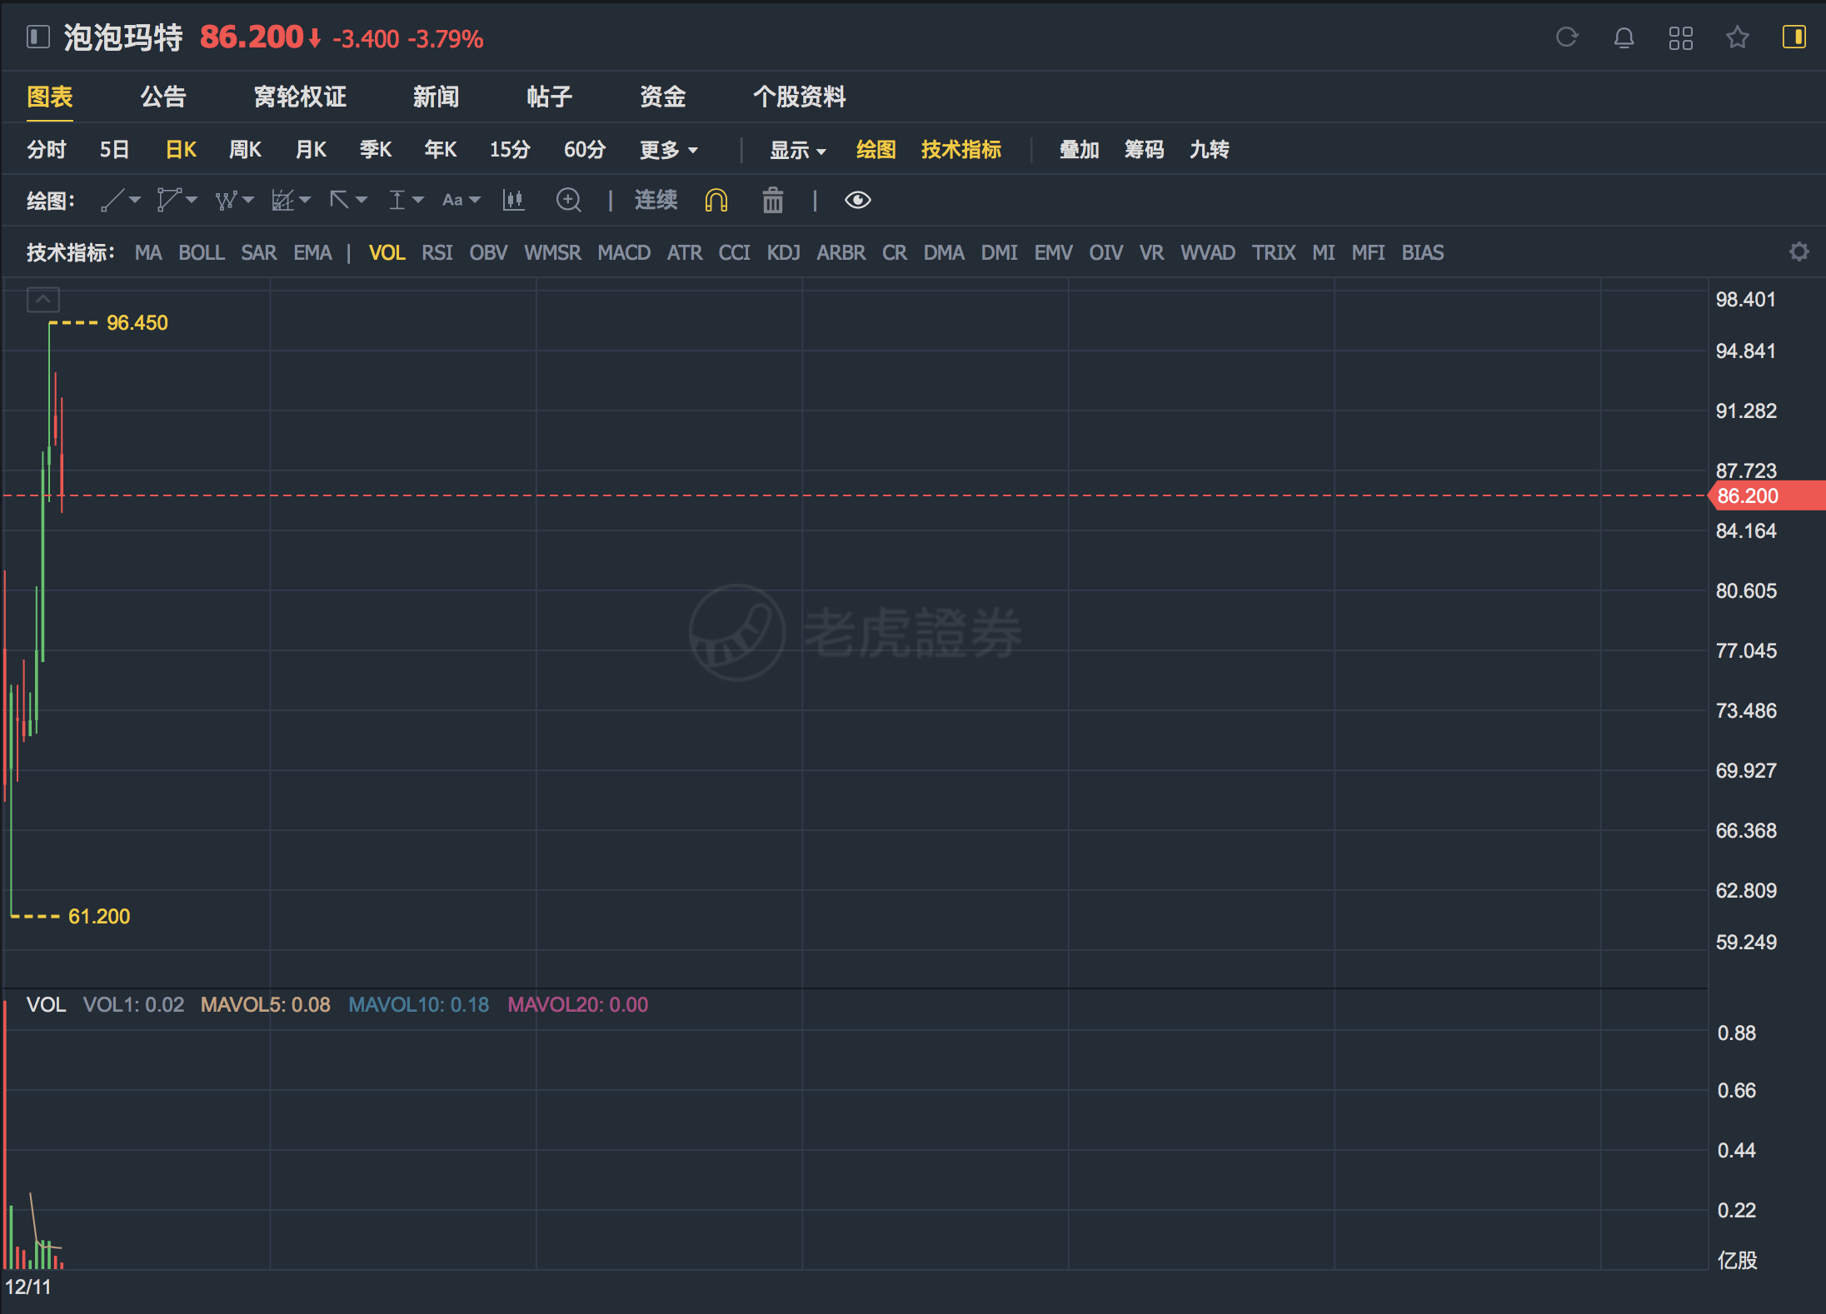Toggle the right sidebar panel icon
This screenshot has width=1826, height=1314.
1794,37
